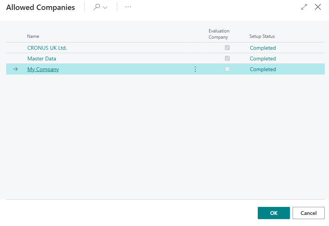Open the CRONUS UK Ltd. company link
This screenshot has height=226, width=329.
pyautogui.click(x=47, y=48)
